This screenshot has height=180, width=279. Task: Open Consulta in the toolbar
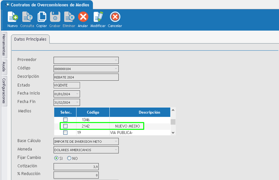click(x=27, y=20)
